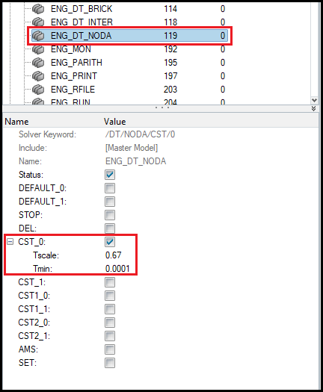Click the Name column header
The height and width of the screenshot is (392, 323).
point(16,122)
